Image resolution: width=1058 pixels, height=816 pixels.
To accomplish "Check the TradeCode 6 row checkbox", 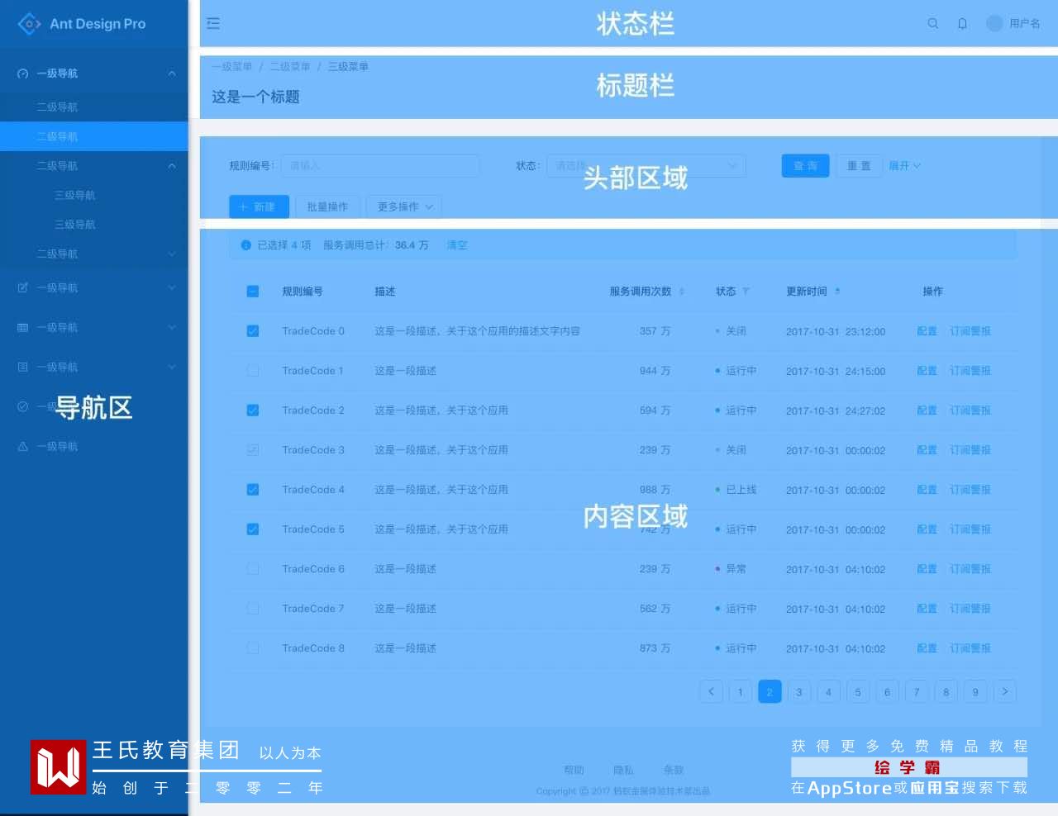I will (x=253, y=569).
